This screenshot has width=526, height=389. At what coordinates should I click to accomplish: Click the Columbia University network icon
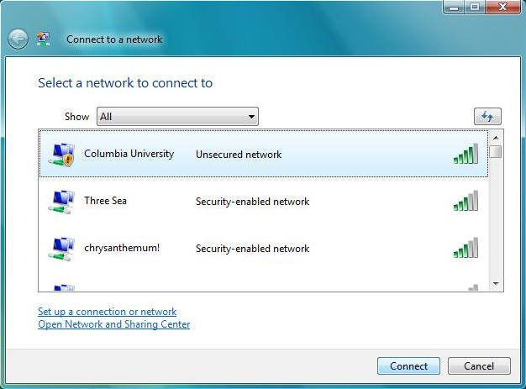point(61,155)
